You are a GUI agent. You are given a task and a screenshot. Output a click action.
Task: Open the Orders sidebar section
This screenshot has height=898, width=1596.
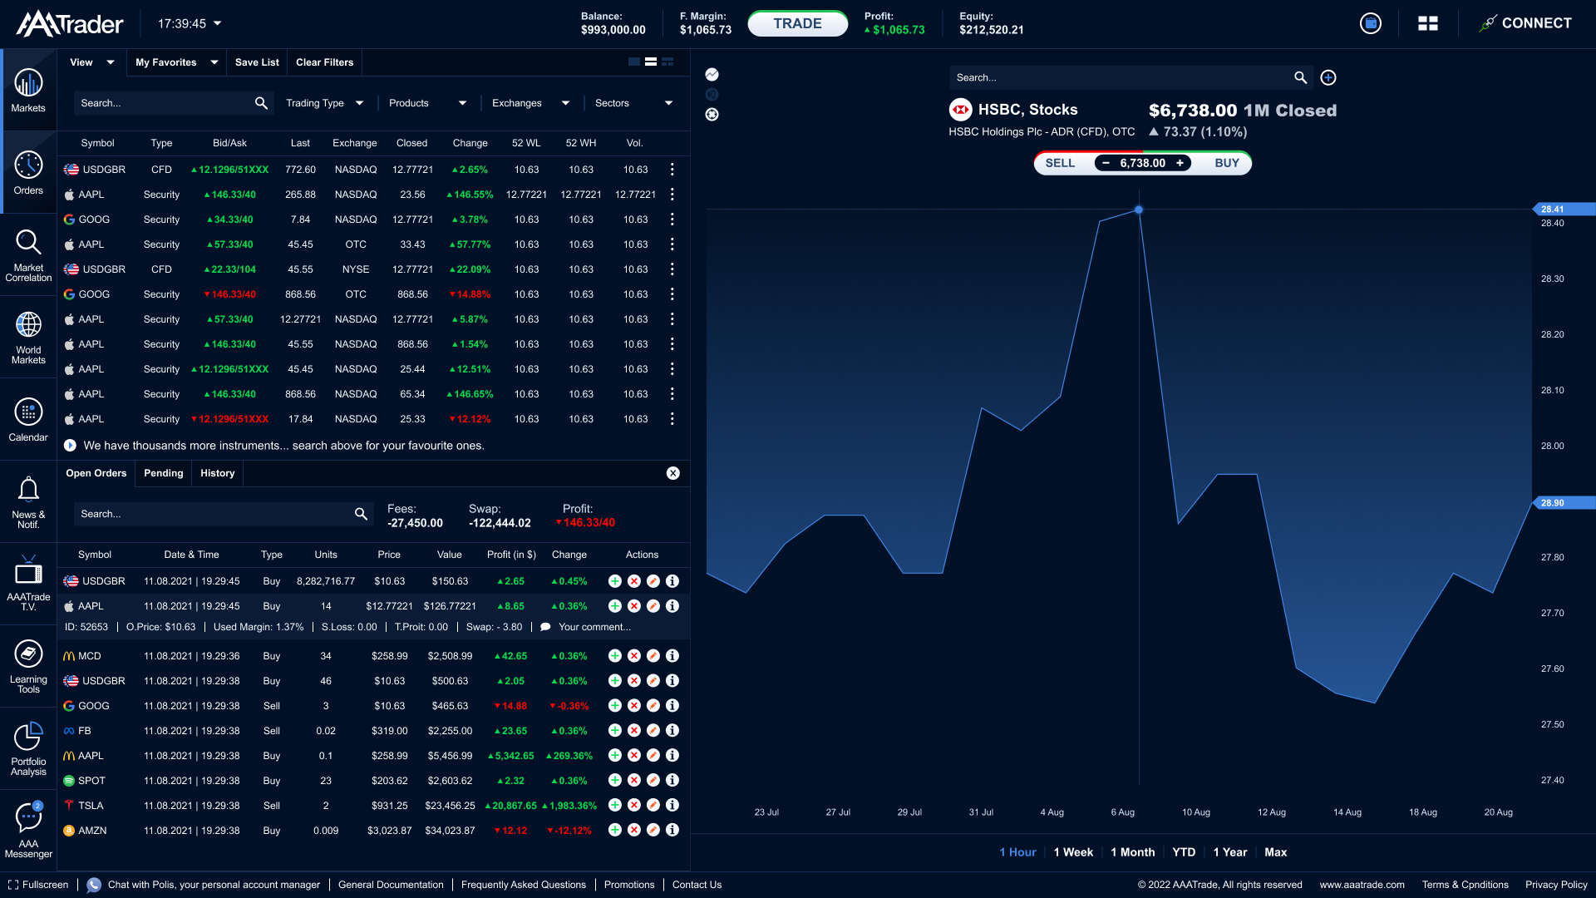click(28, 173)
